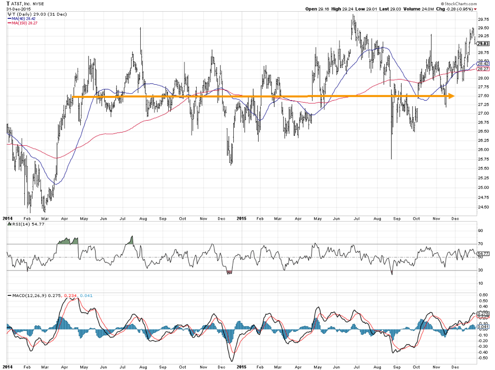Select the MA(150) 28.27 legend text

pyautogui.click(x=24, y=23)
